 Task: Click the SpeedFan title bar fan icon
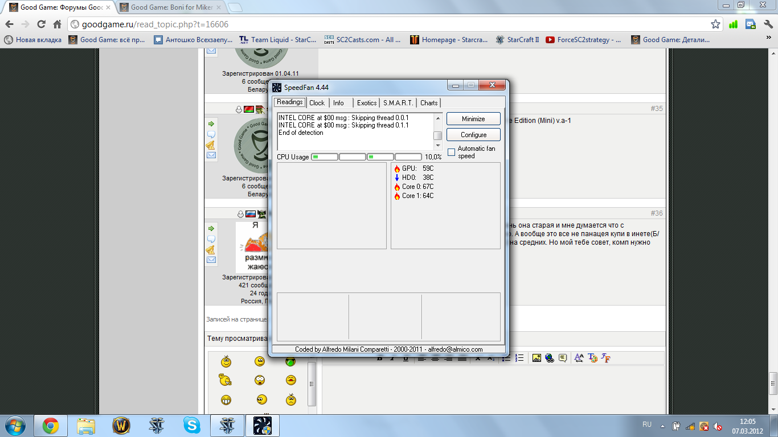tap(277, 87)
